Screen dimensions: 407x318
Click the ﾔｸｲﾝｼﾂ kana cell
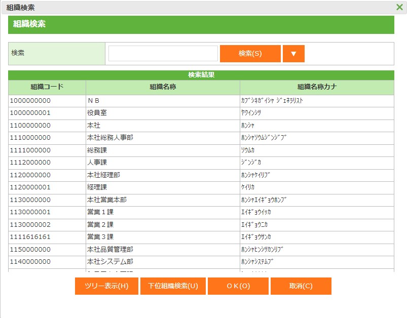(317, 113)
